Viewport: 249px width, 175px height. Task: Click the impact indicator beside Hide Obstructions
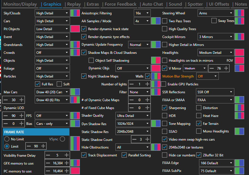pos(156,147)
